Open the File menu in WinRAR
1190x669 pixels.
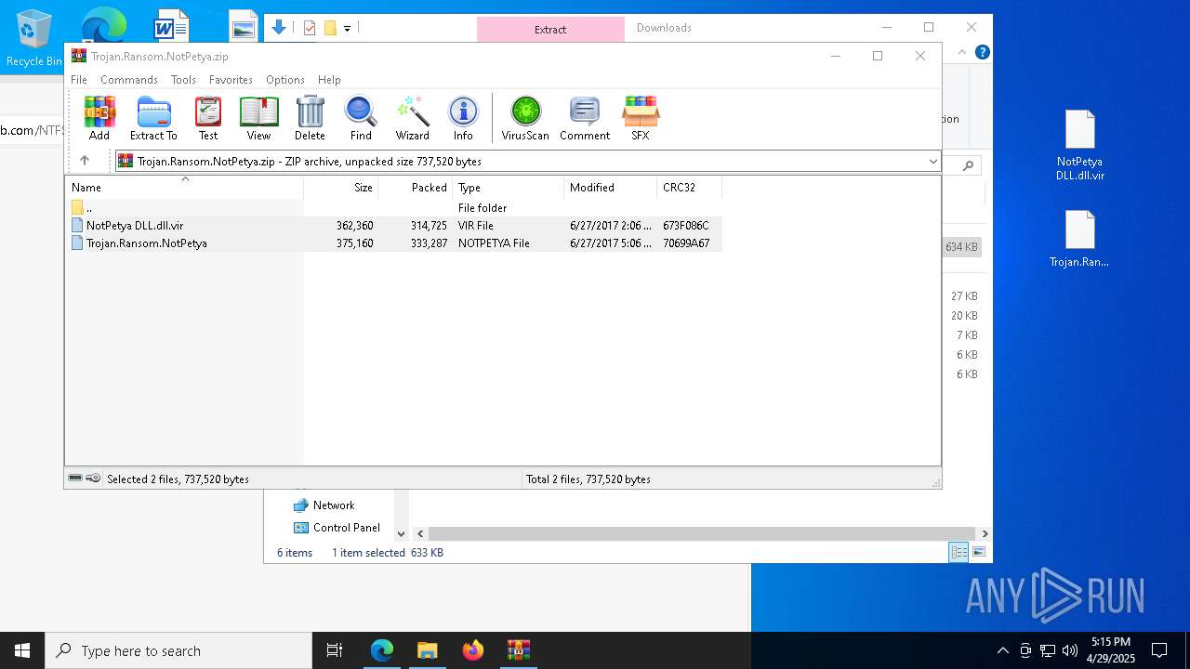[79, 80]
